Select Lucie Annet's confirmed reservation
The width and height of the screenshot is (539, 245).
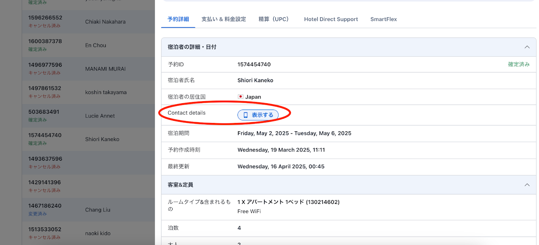coord(100,116)
